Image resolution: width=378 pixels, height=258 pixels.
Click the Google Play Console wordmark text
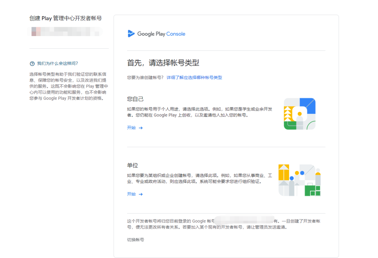[161, 34]
